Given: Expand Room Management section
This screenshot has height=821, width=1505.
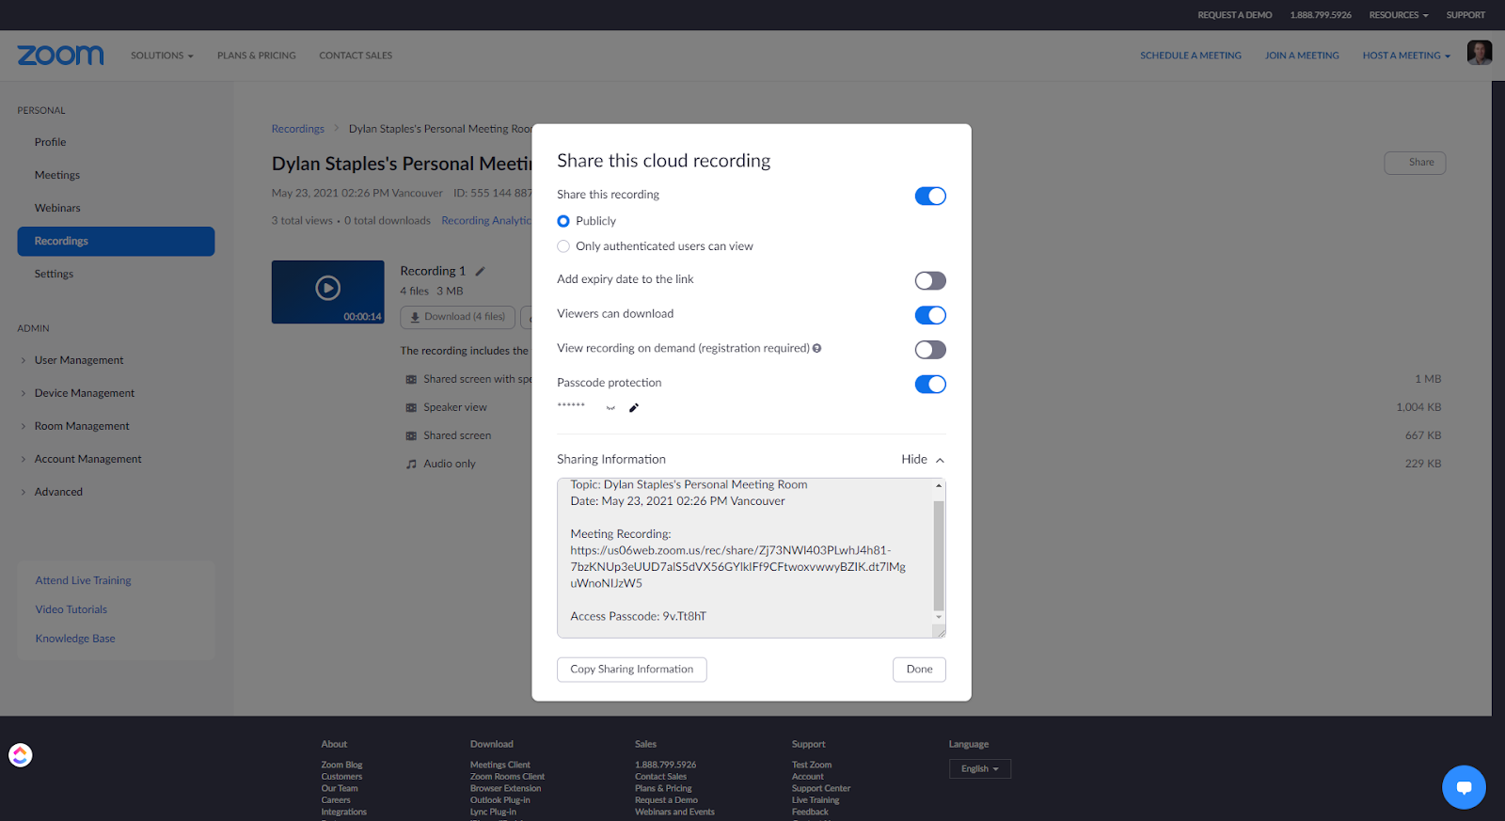Looking at the screenshot, I should tap(82, 426).
